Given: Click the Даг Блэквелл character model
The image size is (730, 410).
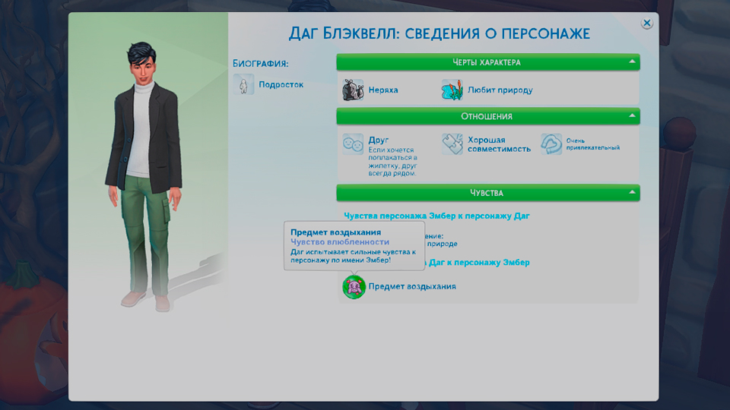Looking at the screenshot, I should coord(144,175).
